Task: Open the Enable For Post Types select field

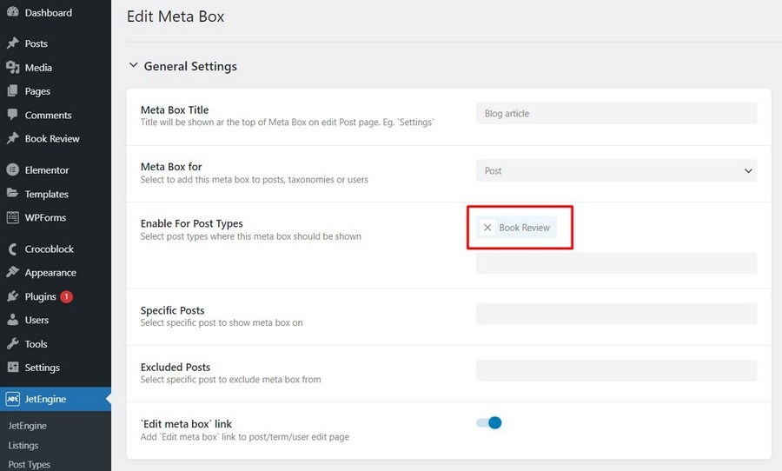Action: pos(616,263)
